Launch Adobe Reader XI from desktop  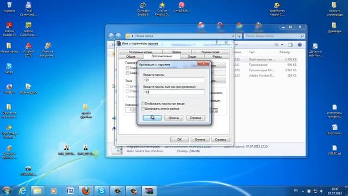9,29
